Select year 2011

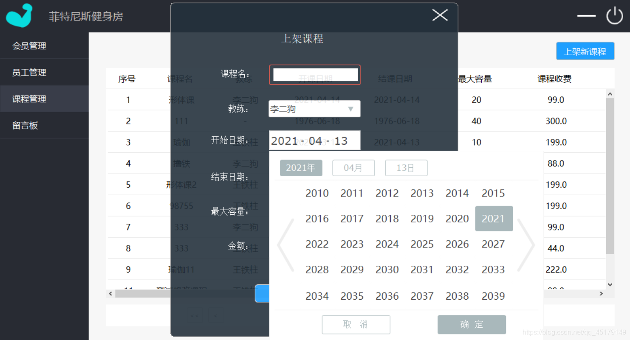(352, 193)
